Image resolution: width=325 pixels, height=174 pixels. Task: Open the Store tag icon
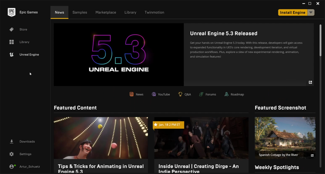click(11, 30)
